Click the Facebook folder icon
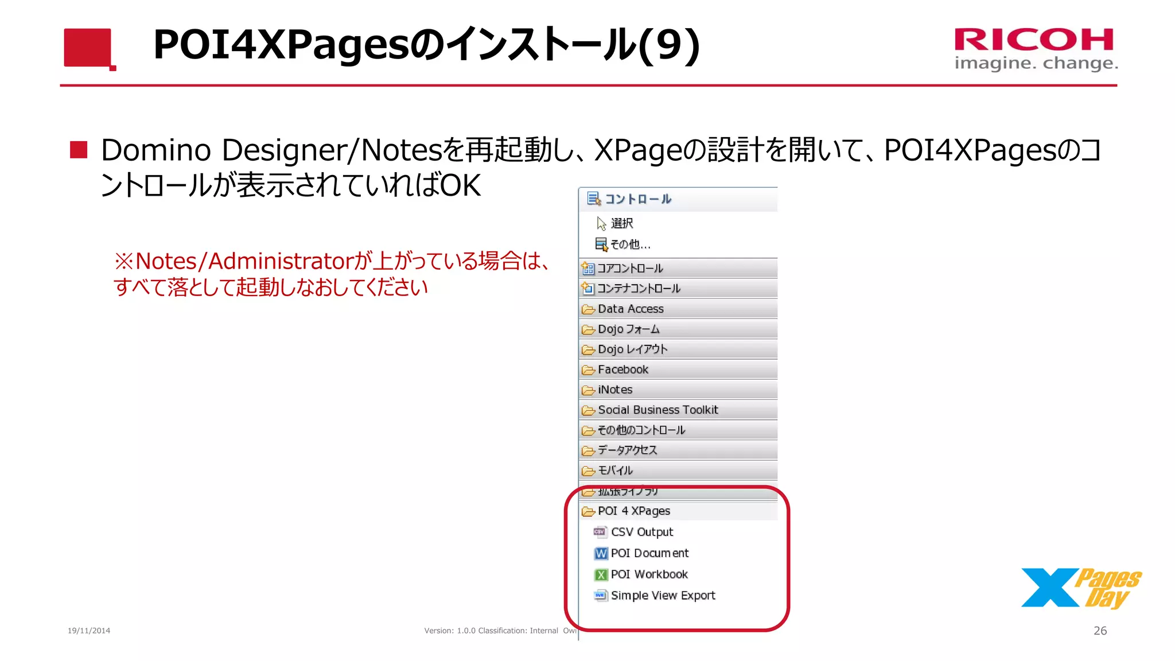The image size is (1175, 661). [588, 370]
